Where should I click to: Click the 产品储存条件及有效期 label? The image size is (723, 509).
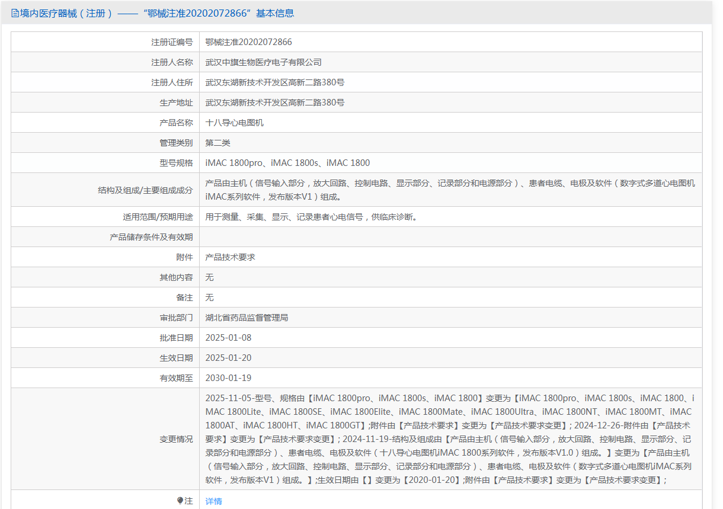tap(151, 237)
